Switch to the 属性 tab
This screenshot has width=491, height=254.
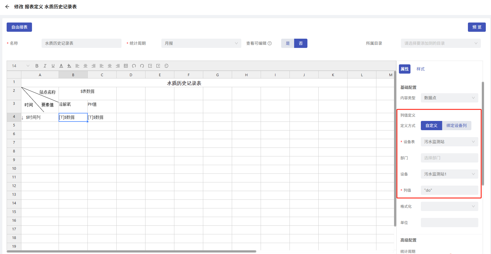405,69
